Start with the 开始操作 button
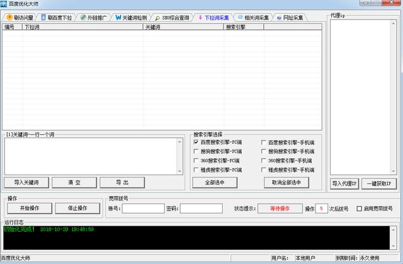Screen dimensions: 403x264 click(x=30, y=208)
